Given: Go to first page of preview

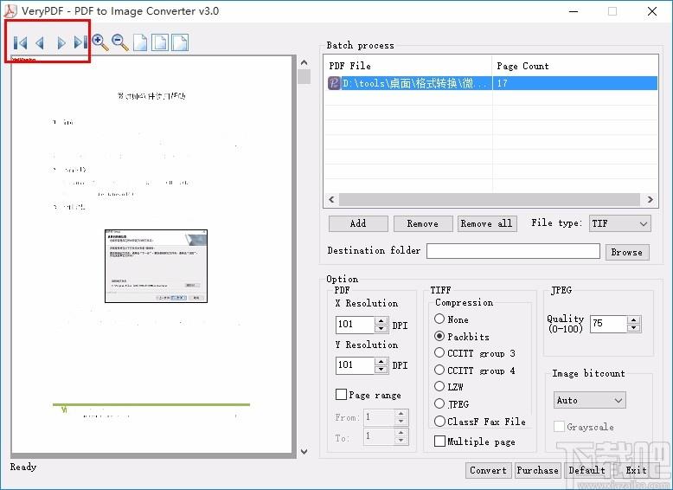Looking at the screenshot, I should [x=20, y=43].
